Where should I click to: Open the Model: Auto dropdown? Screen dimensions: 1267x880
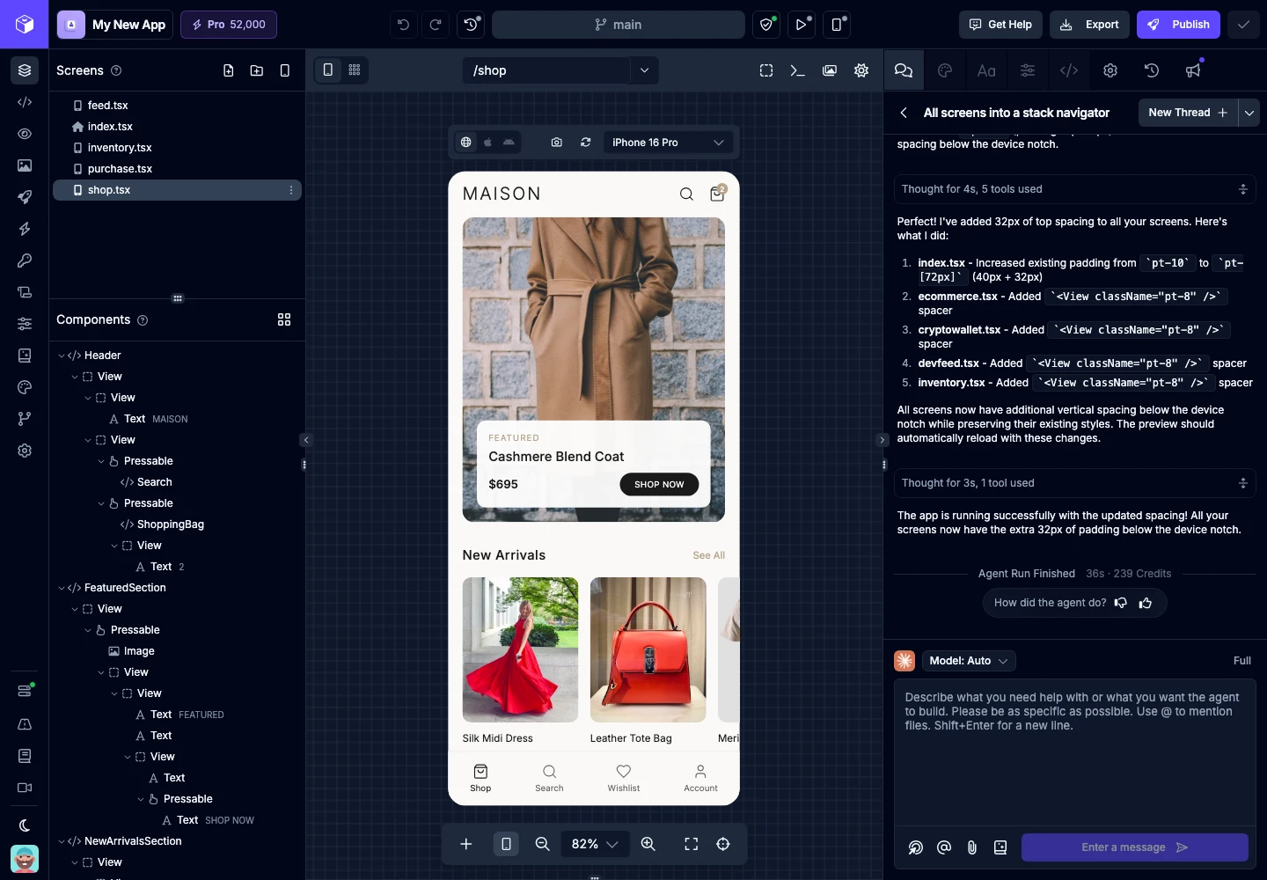click(x=969, y=661)
